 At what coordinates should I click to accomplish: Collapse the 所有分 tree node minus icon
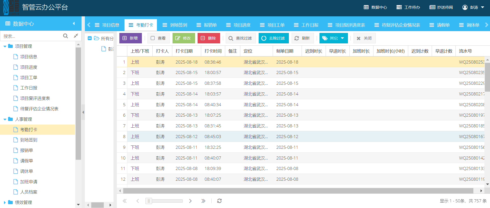[x=90, y=38]
